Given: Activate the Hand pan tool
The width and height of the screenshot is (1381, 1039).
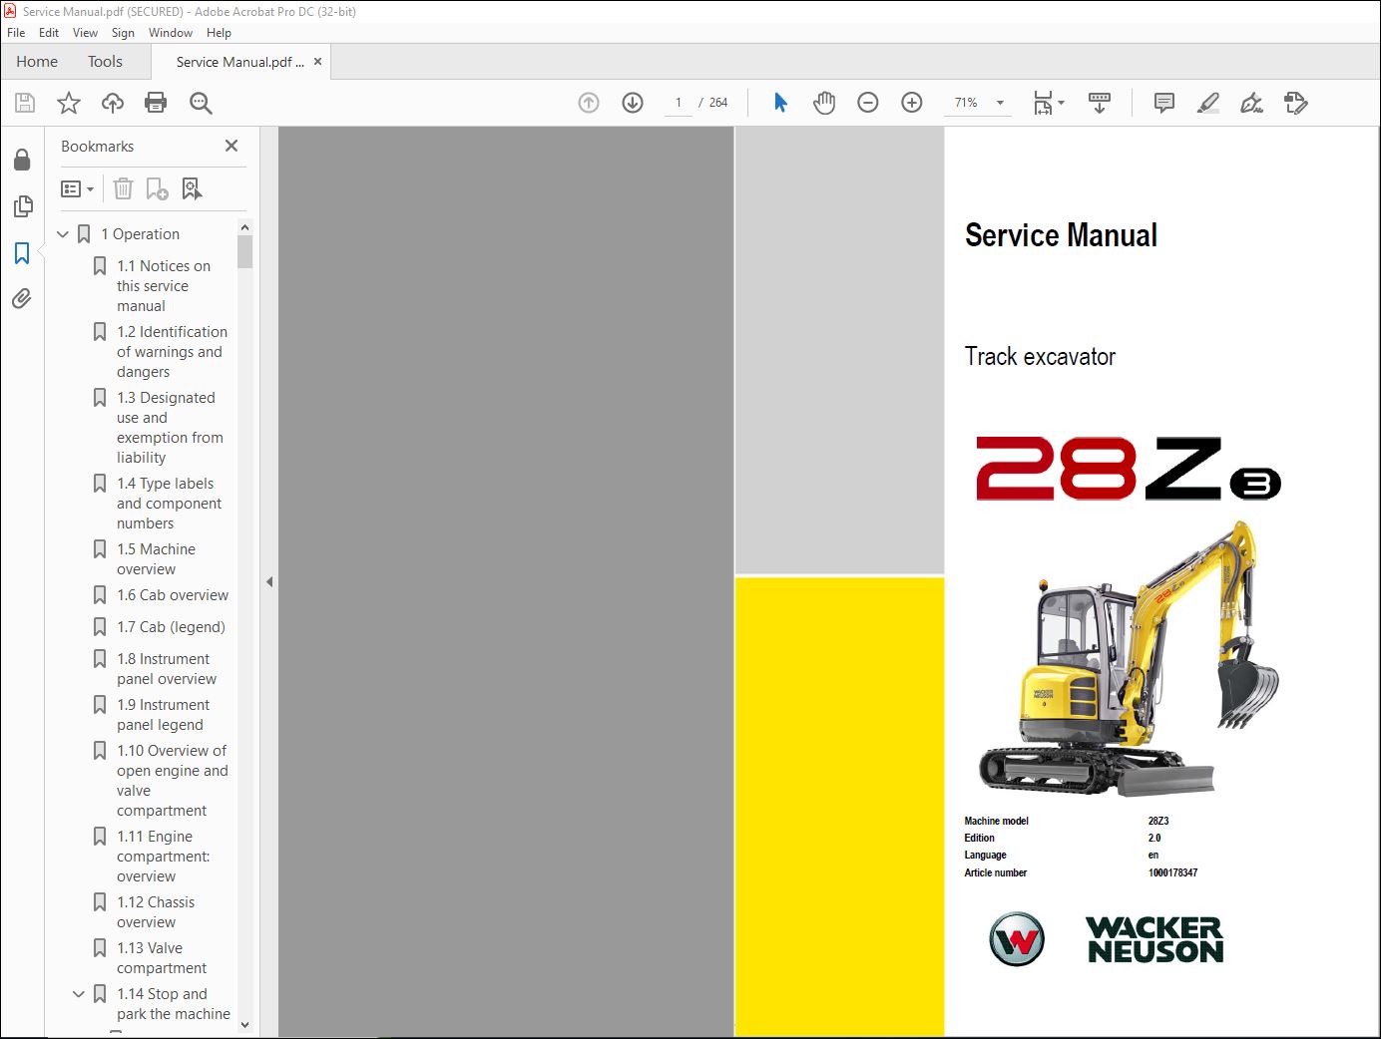Looking at the screenshot, I should click(824, 103).
